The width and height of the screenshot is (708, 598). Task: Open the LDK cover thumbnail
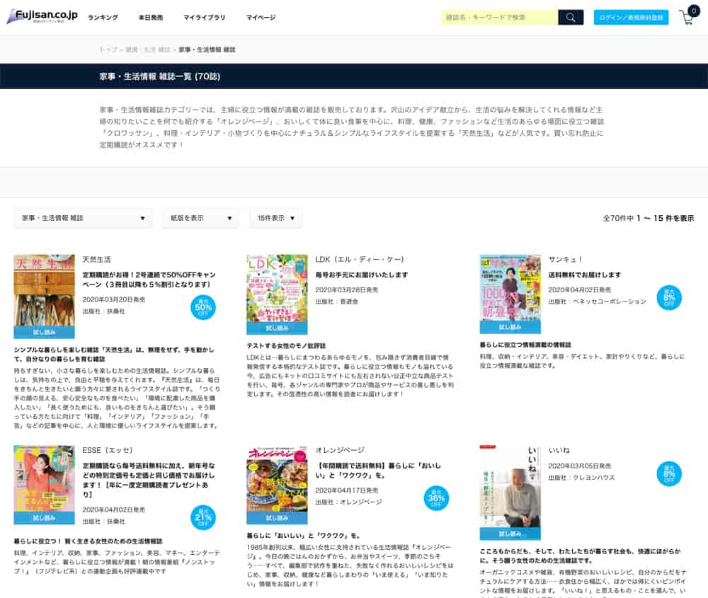pyautogui.click(x=277, y=289)
